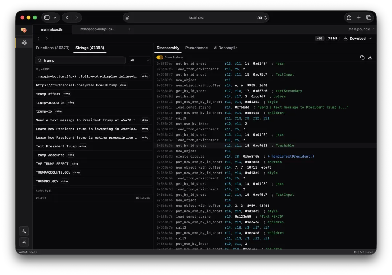Screen dimensions: 392x275
Task: Navigate forward in app history arrow
Action: [46, 38]
